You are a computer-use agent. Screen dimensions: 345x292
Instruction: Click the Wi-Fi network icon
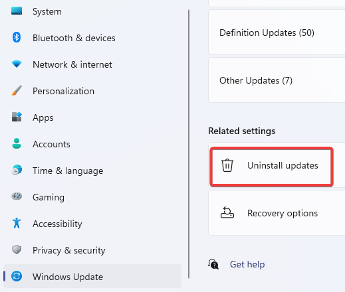(x=17, y=64)
